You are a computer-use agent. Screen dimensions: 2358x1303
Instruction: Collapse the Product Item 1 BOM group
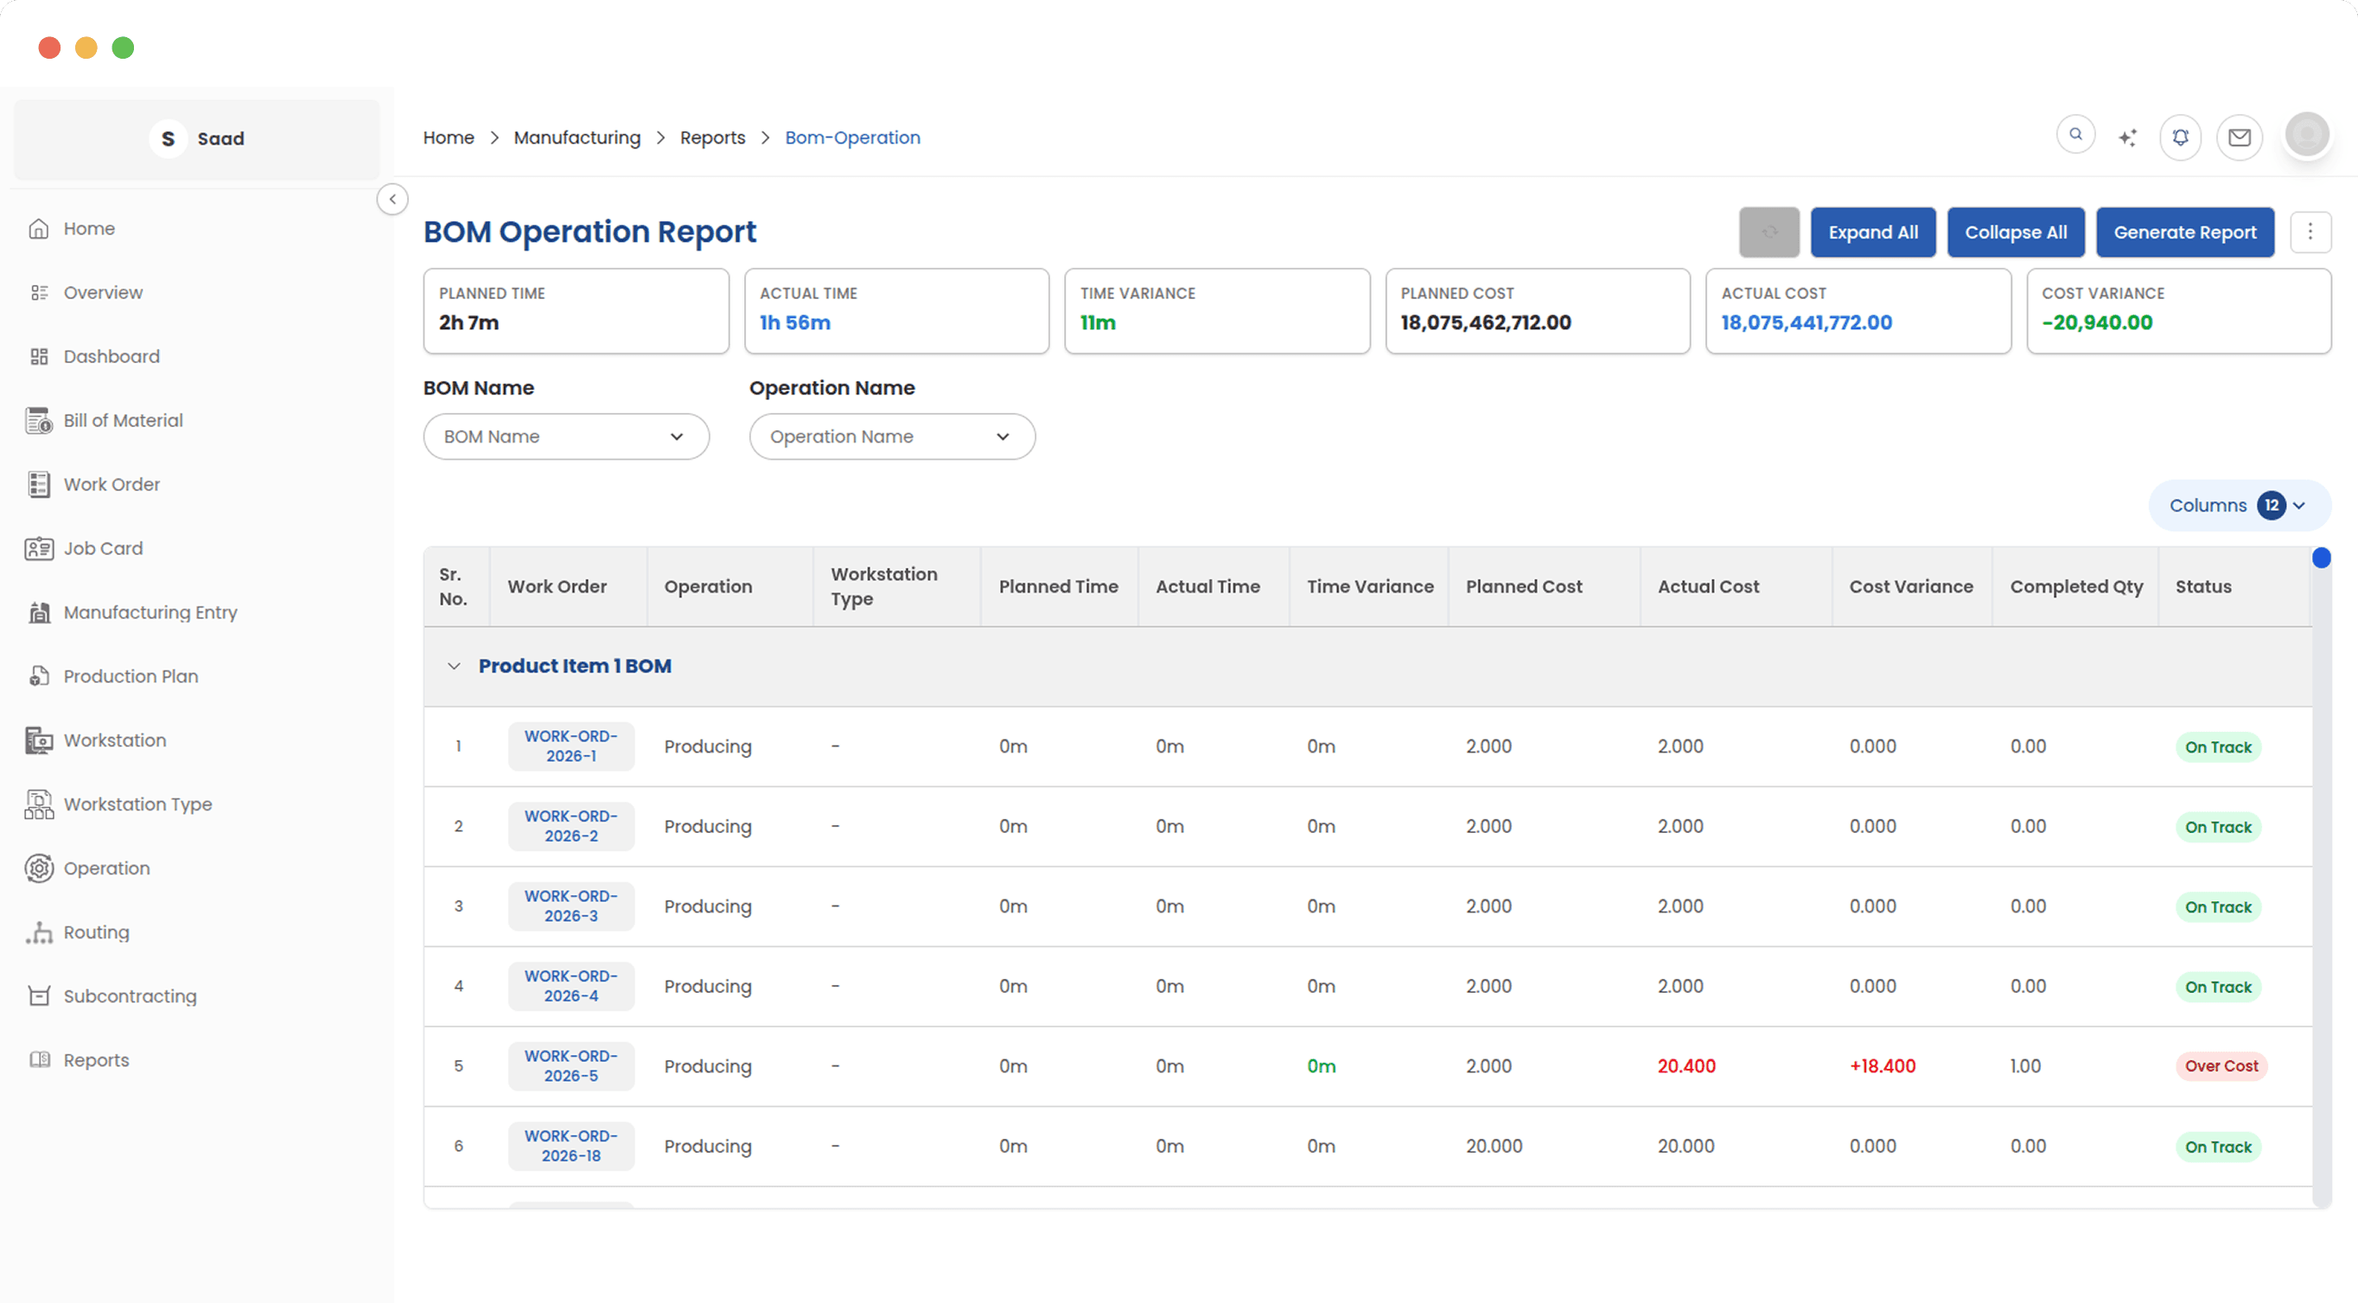coord(455,665)
